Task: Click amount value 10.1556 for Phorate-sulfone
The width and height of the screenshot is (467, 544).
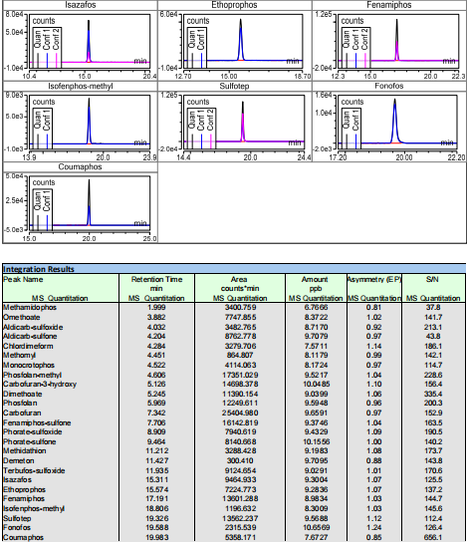Action: [x=316, y=441]
